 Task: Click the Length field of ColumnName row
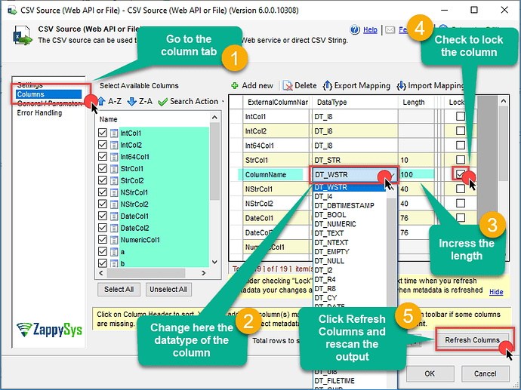(418, 174)
